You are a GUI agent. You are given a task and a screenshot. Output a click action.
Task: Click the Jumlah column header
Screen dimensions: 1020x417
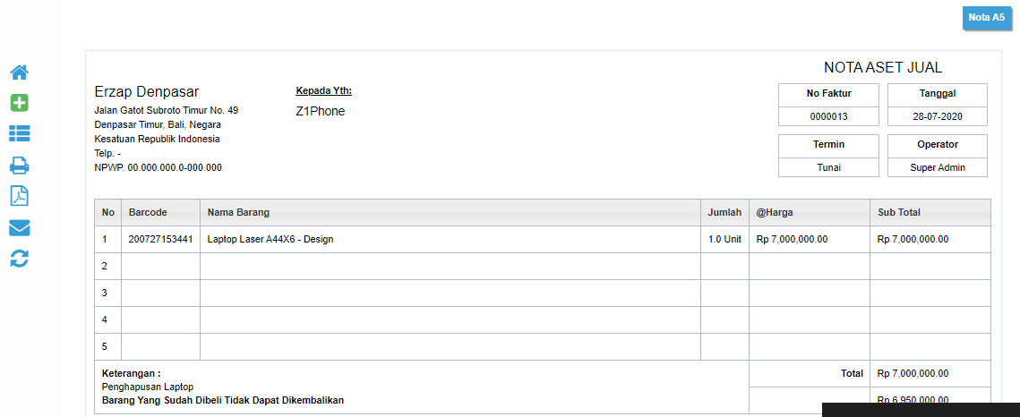[x=724, y=212]
